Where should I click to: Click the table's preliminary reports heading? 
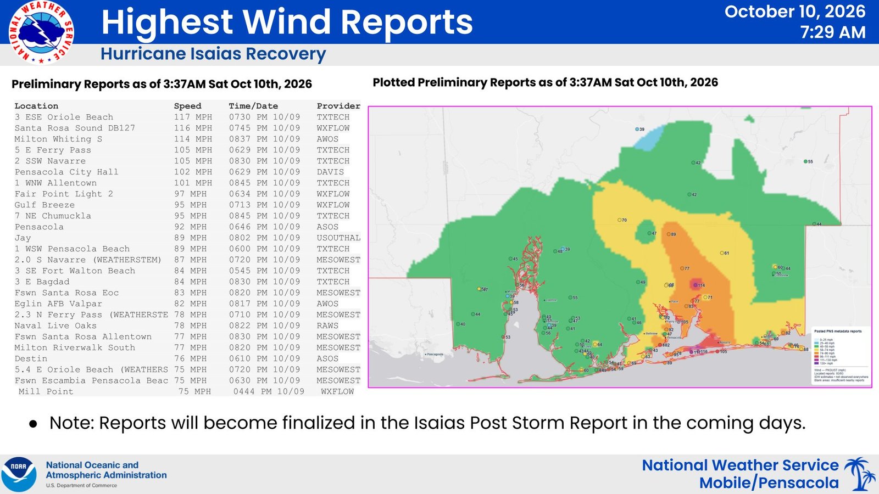click(x=162, y=84)
